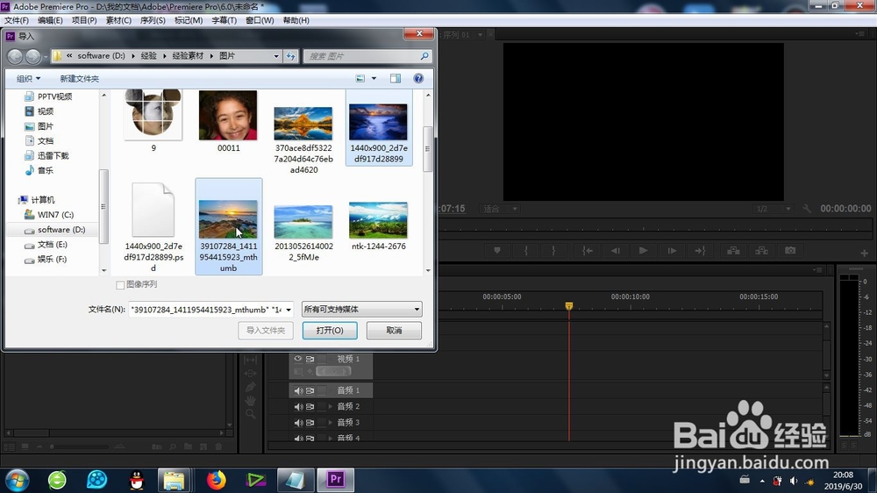877x493 pixels.
Task: Open 文件(F) menu
Action: click(16, 20)
